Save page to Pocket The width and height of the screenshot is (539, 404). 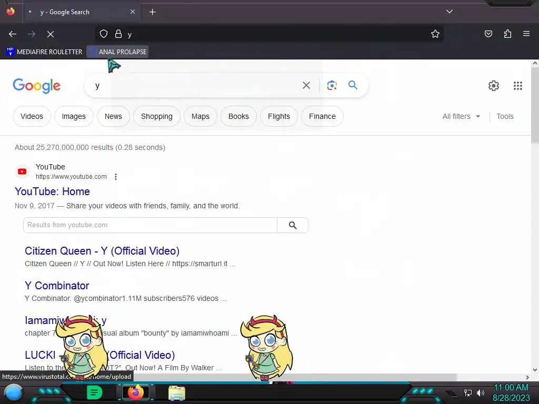(488, 34)
